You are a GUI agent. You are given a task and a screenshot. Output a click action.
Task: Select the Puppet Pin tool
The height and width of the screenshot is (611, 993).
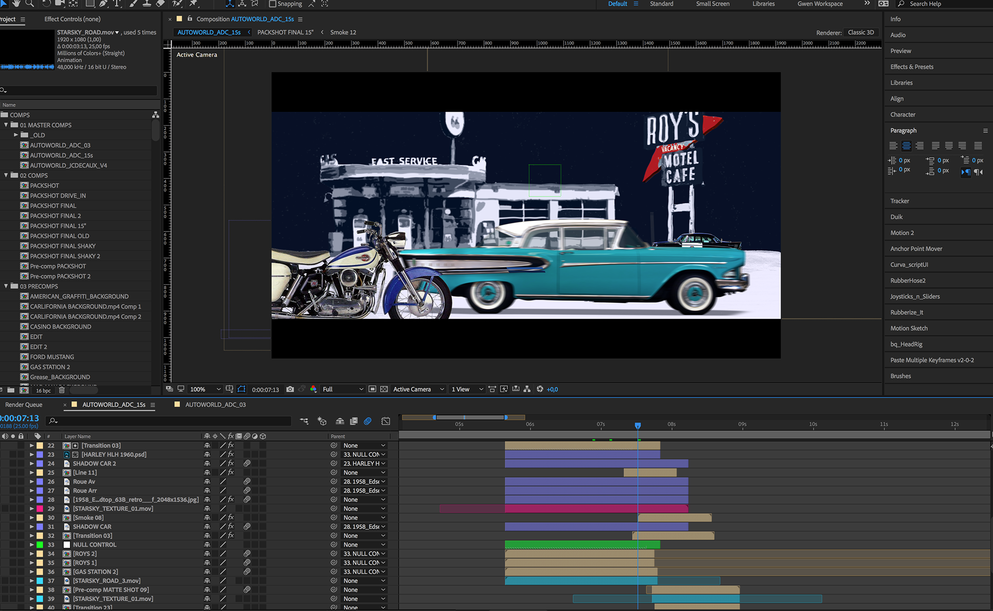(194, 4)
